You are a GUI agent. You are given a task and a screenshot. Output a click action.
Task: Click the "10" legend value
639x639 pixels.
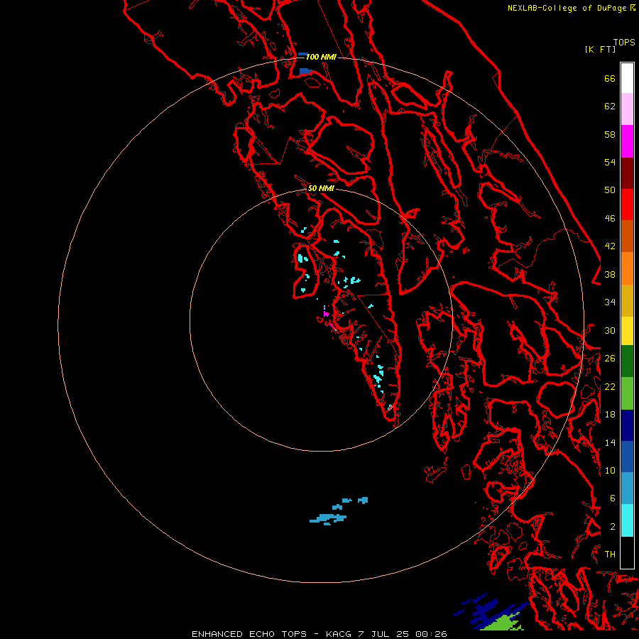coord(610,470)
